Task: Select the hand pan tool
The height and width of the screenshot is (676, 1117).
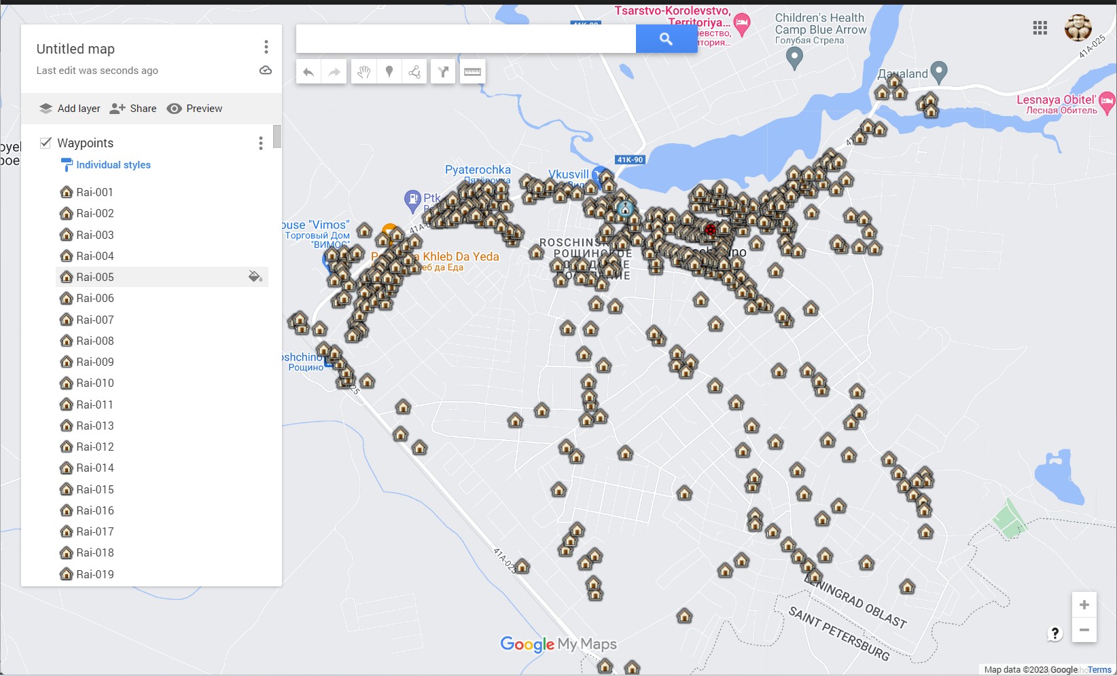Action: tap(364, 72)
